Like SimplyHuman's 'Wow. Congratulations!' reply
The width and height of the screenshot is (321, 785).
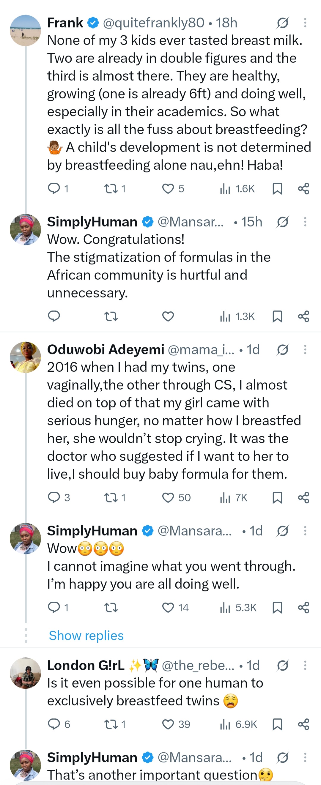pos(168,316)
